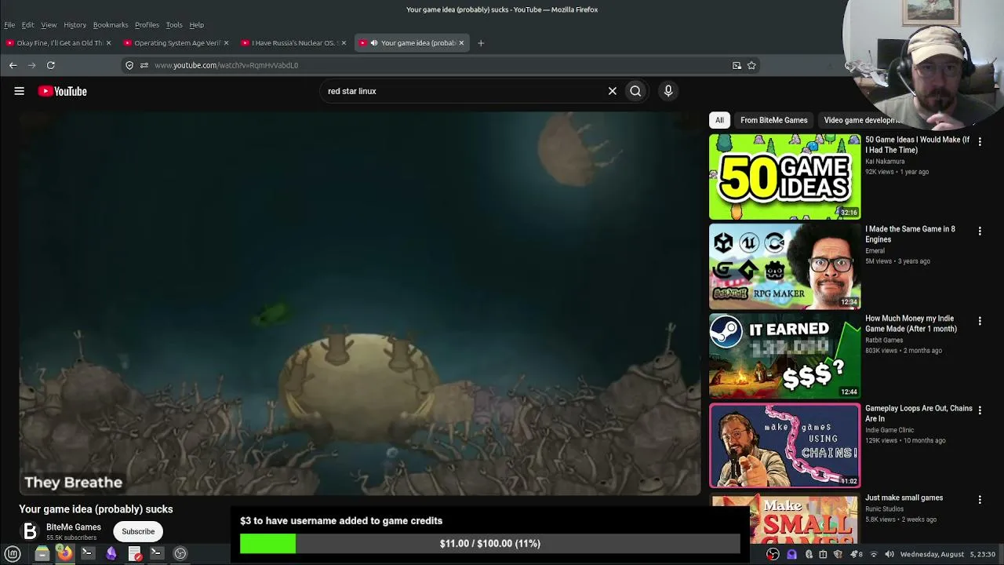The width and height of the screenshot is (1004, 565).
Task: Open the View menu
Action: [49, 25]
